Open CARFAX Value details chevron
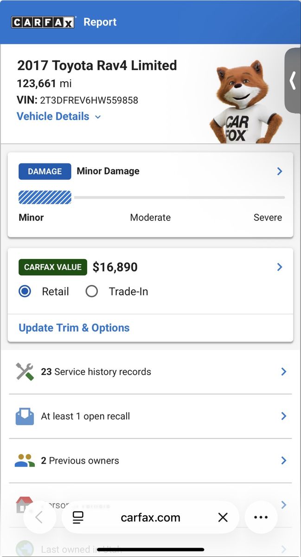The height and width of the screenshot is (557, 301). [x=280, y=267]
